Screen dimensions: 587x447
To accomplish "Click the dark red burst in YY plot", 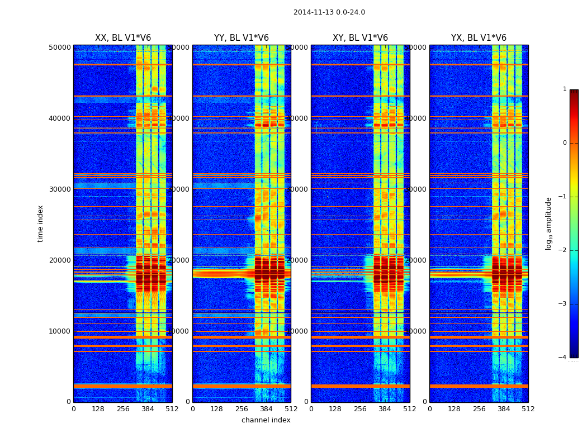I will (269, 273).
